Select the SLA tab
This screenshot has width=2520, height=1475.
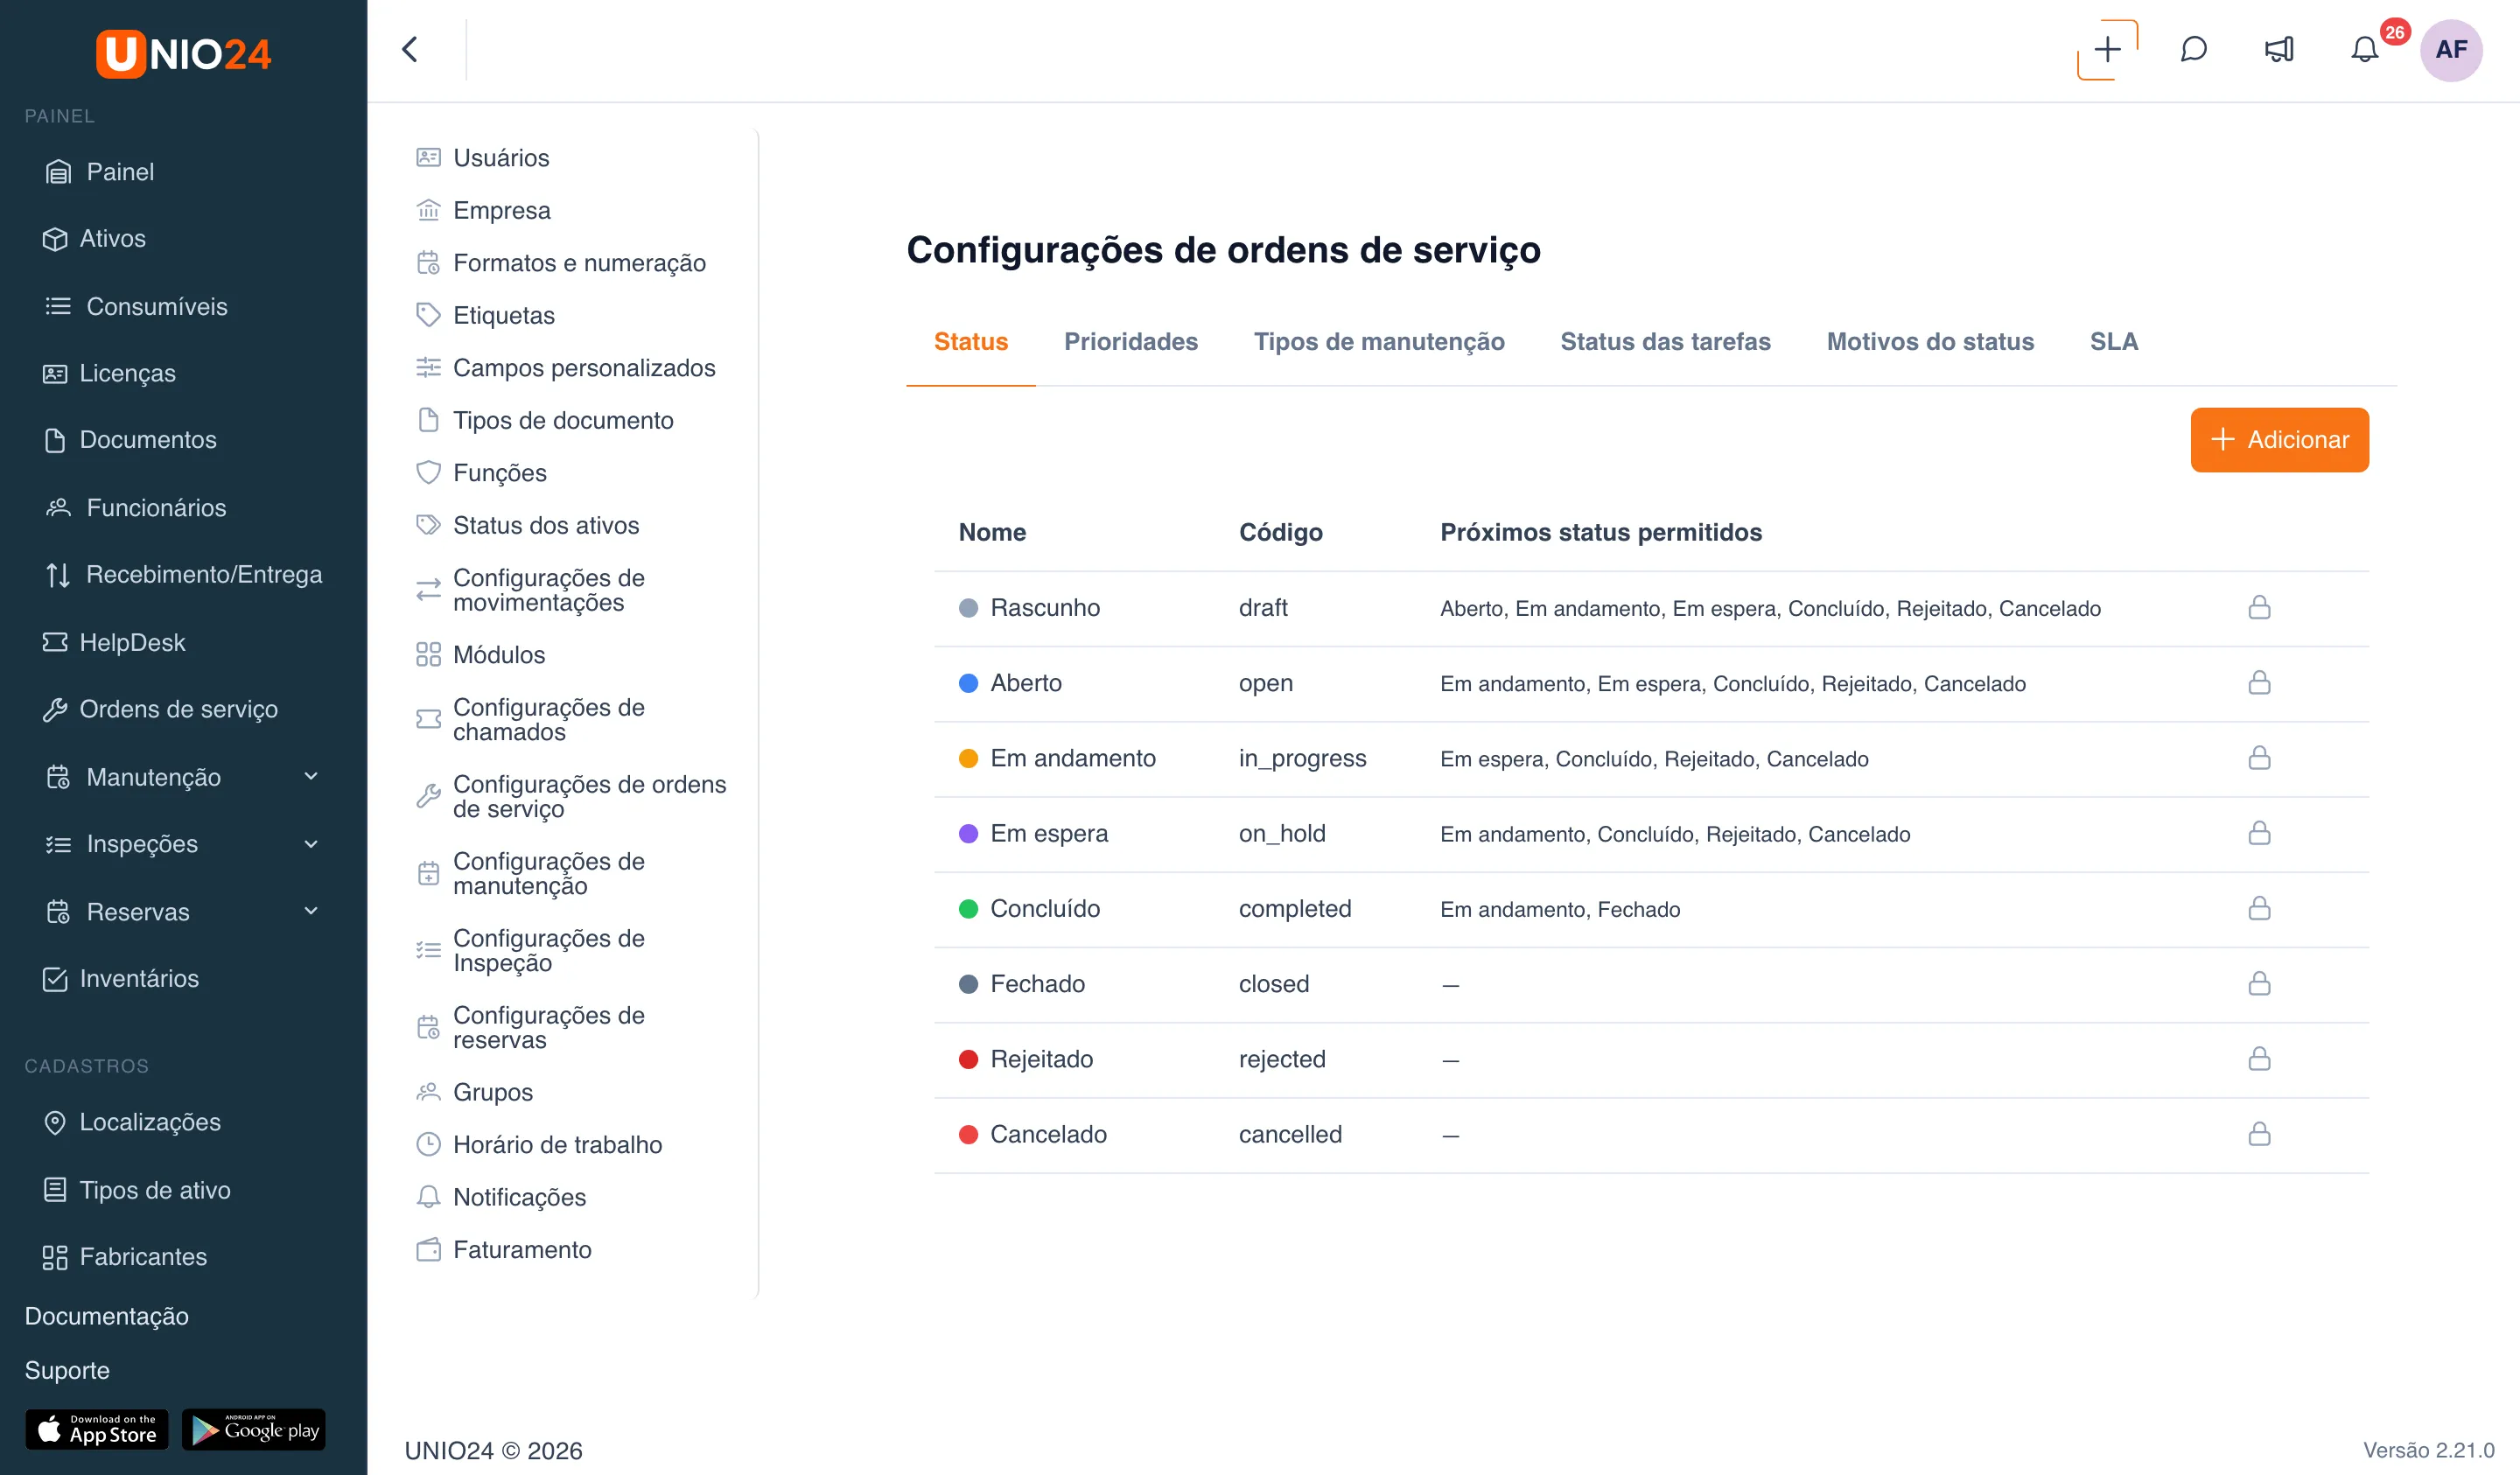point(2113,342)
